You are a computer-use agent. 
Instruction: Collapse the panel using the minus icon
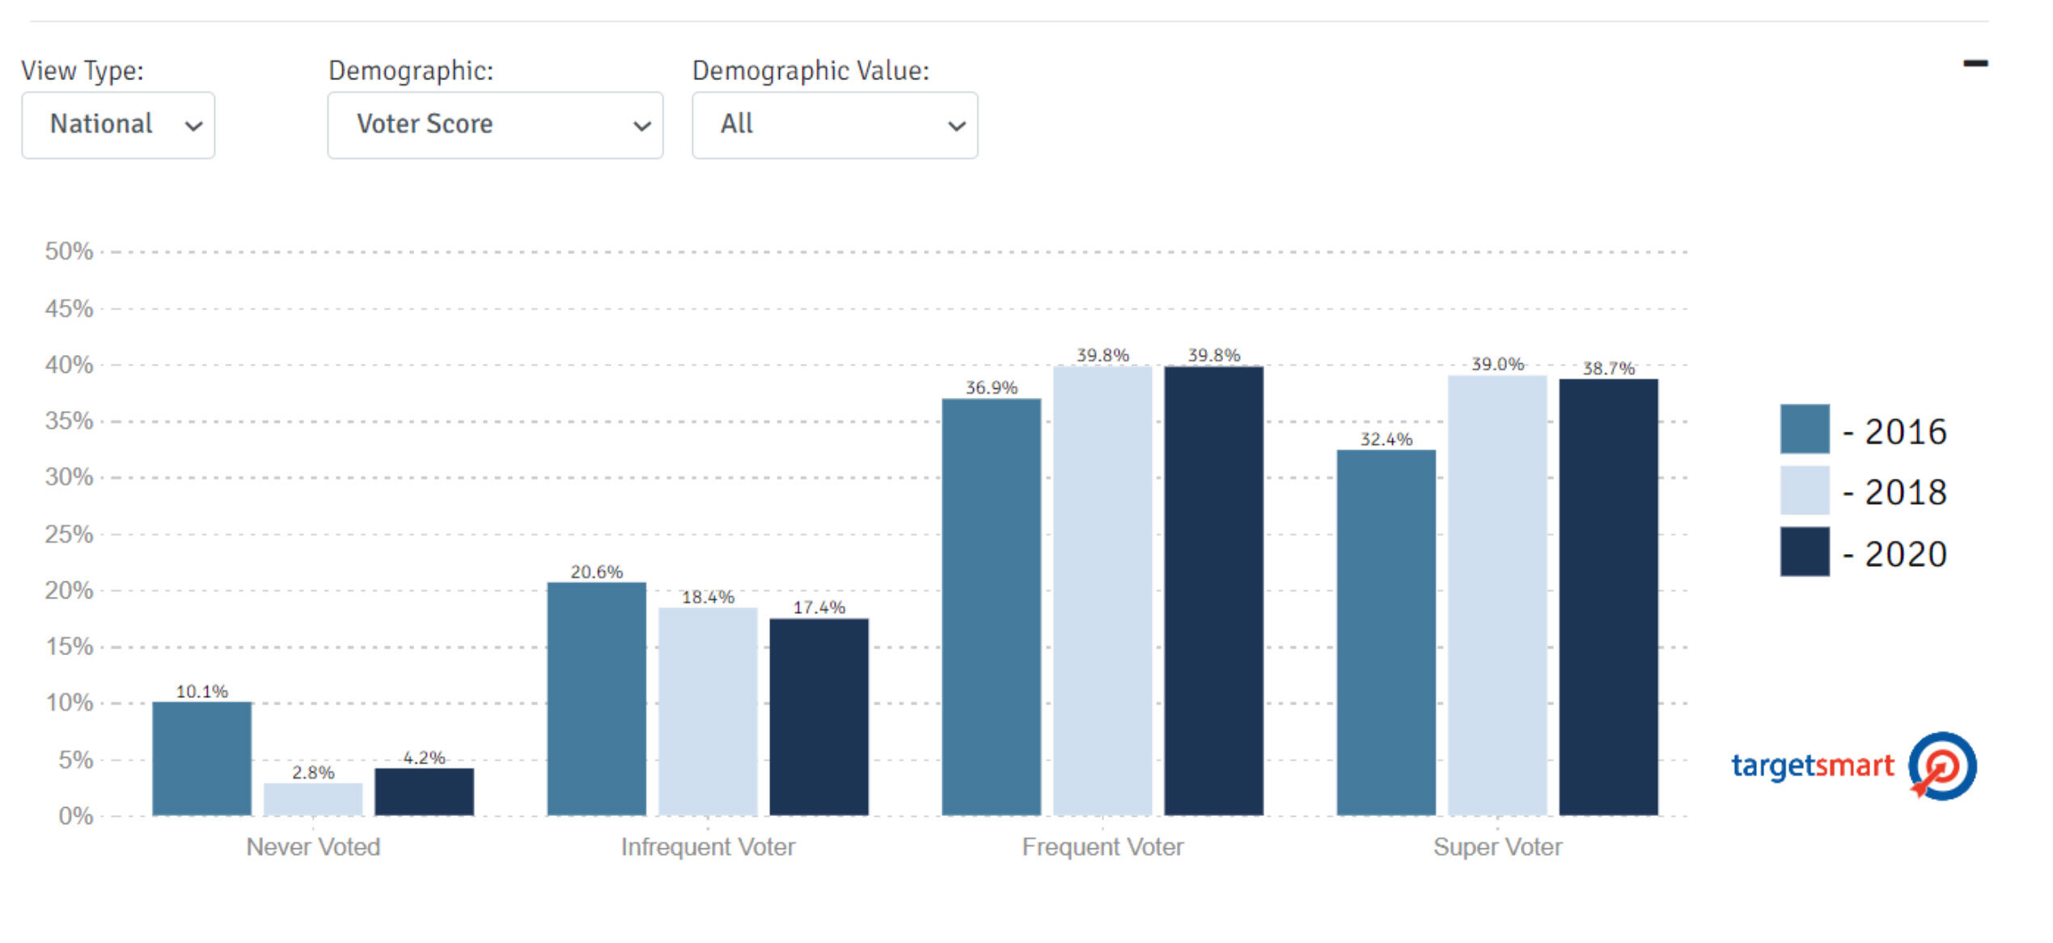click(1975, 63)
